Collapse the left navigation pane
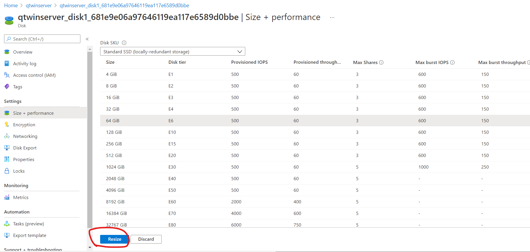530x252 pixels. pyautogui.click(x=87, y=39)
